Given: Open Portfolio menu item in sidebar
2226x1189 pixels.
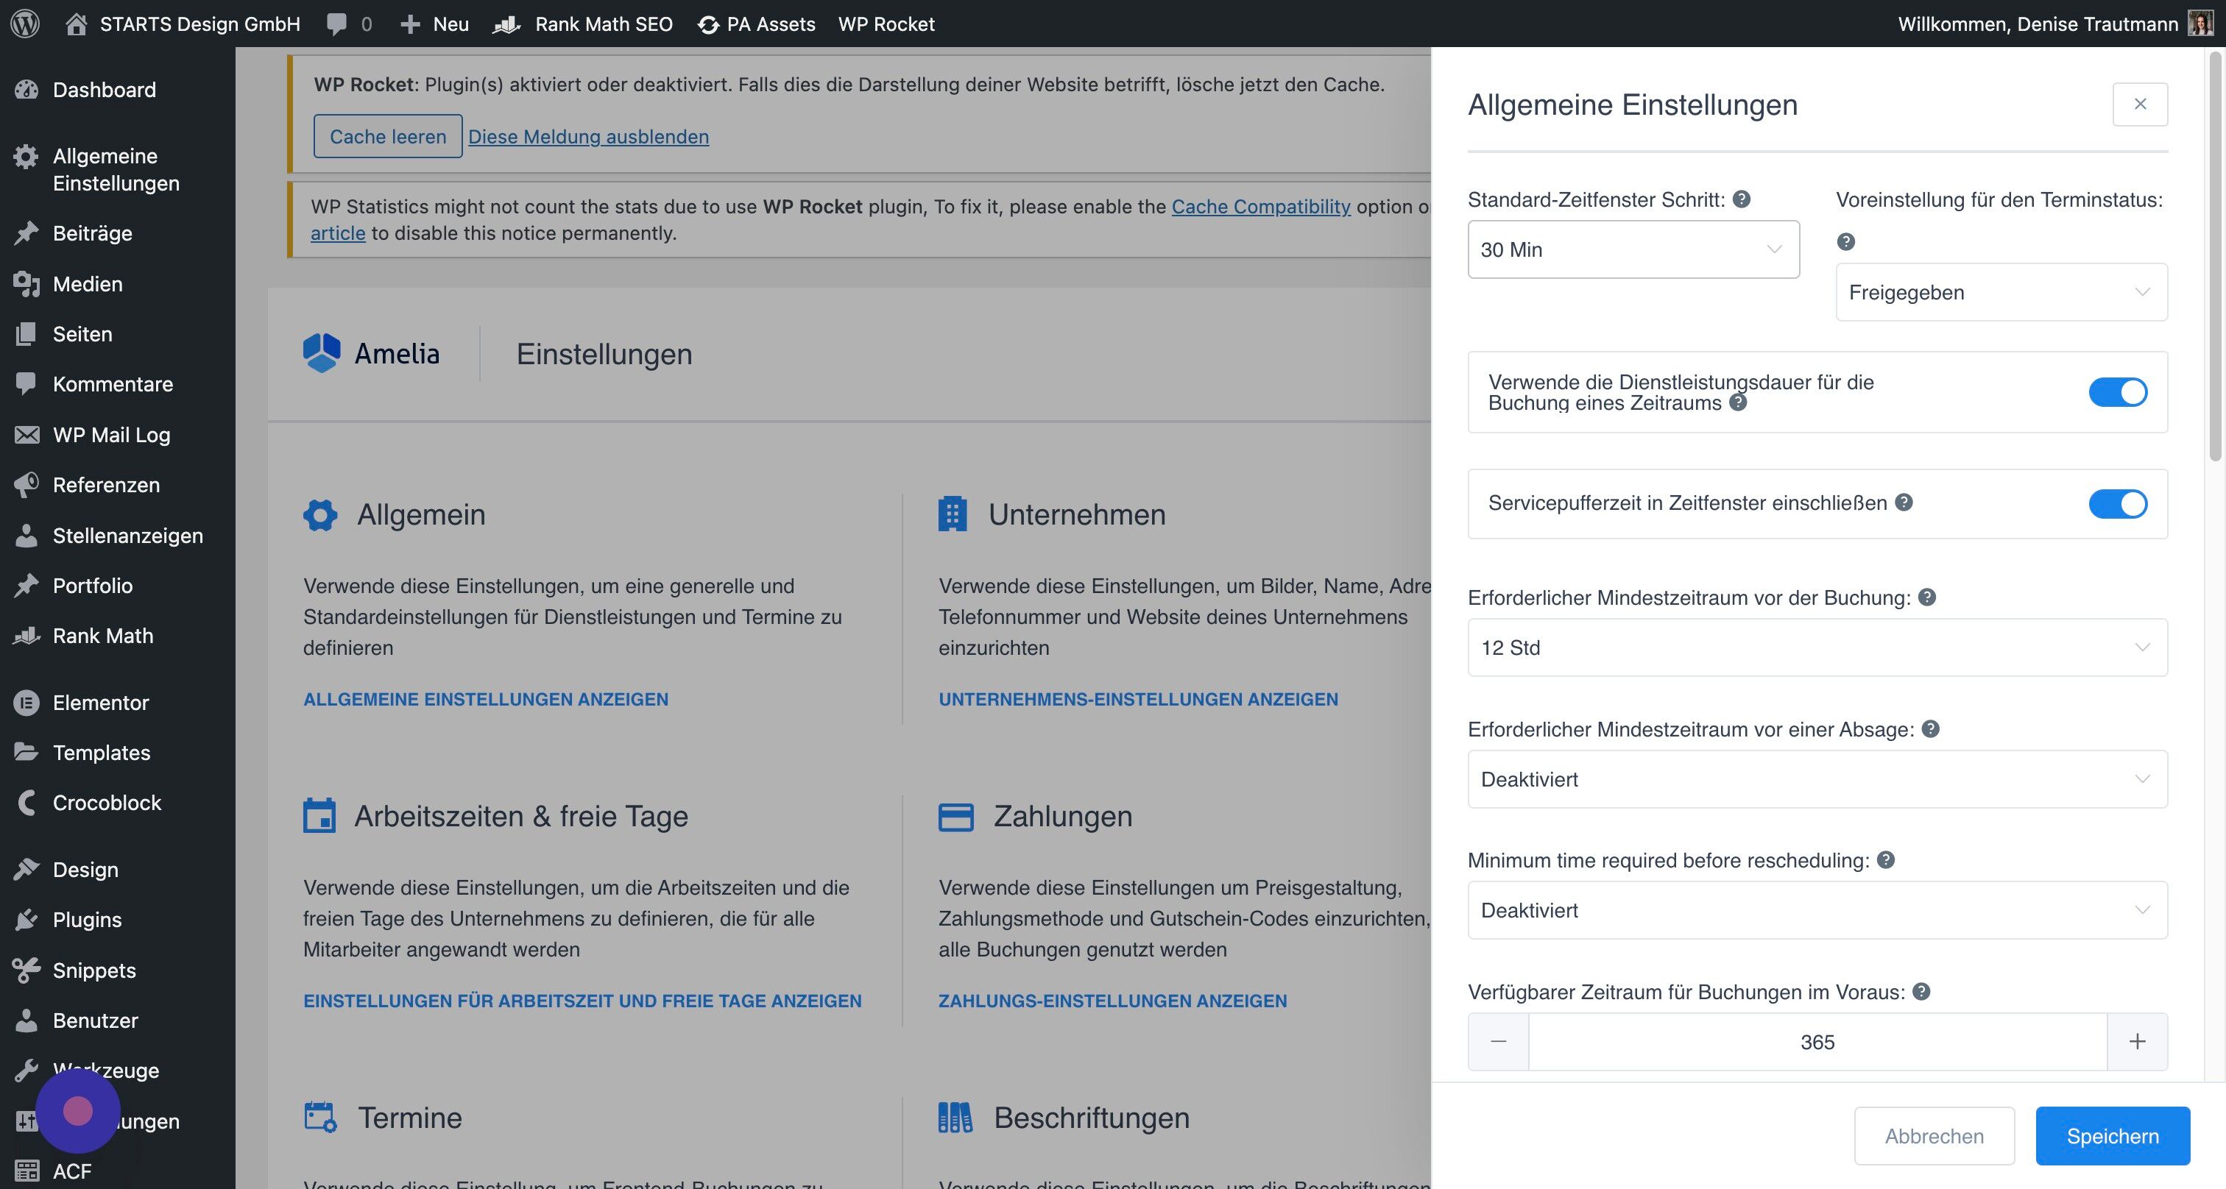Looking at the screenshot, I should [93, 586].
